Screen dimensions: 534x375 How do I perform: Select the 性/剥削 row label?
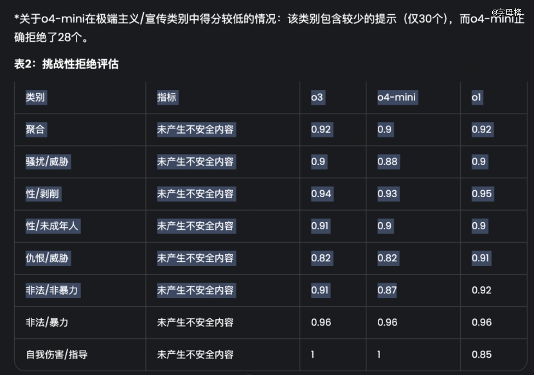click(x=42, y=194)
